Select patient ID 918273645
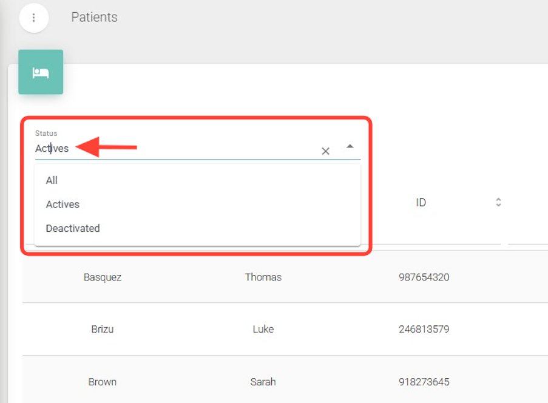The height and width of the screenshot is (403, 548). [424, 382]
